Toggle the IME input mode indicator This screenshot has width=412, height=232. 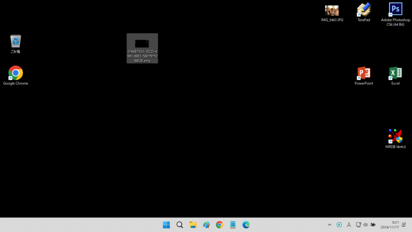(348, 225)
